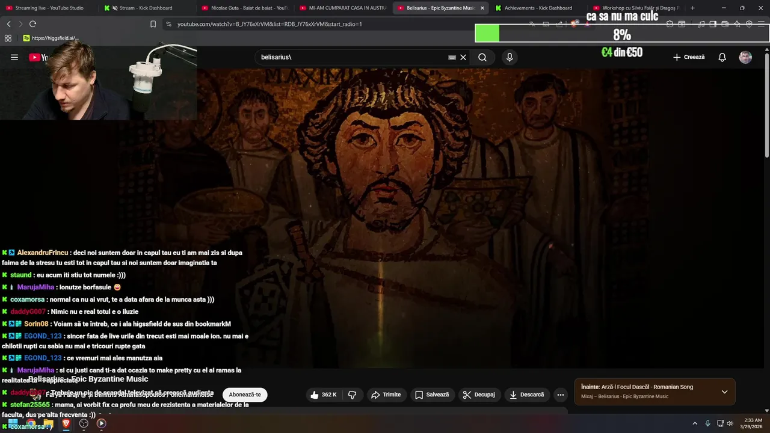Open browser main menu hamburger
The height and width of the screenshot is (433, 770).
[761, 24]
